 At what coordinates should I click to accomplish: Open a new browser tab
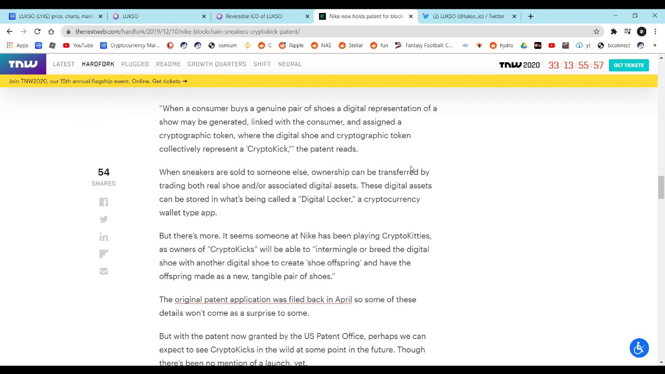pos(530,16)
